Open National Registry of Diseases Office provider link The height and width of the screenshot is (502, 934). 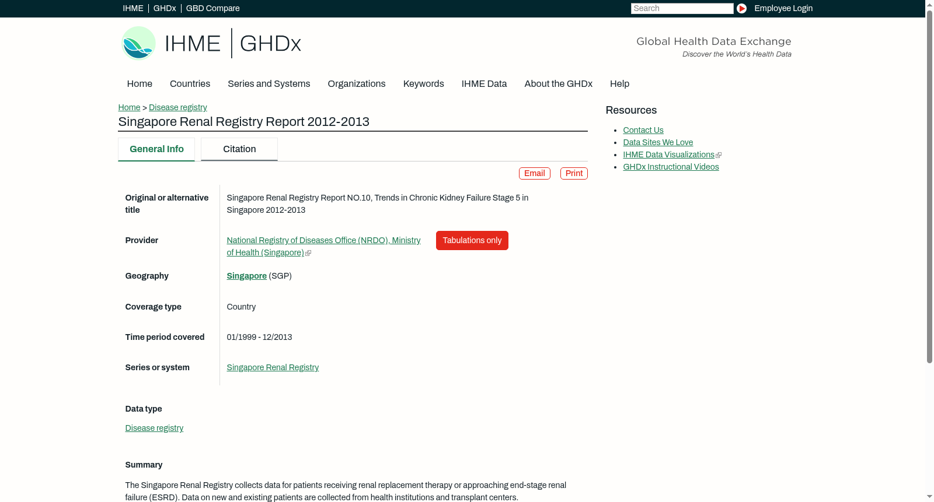coord(323,247)
